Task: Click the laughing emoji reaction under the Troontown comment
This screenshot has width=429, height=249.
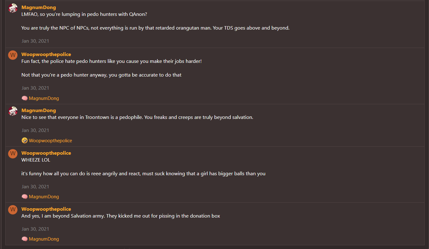Action: [25, 141]
